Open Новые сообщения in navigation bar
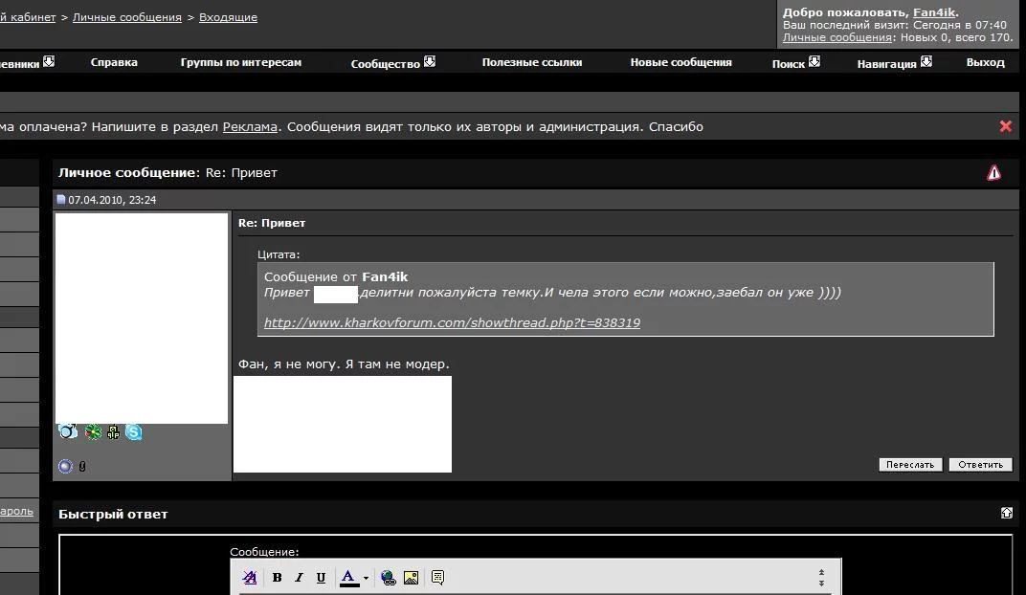This screenshot has width=1026, height=595. (680, 62)
